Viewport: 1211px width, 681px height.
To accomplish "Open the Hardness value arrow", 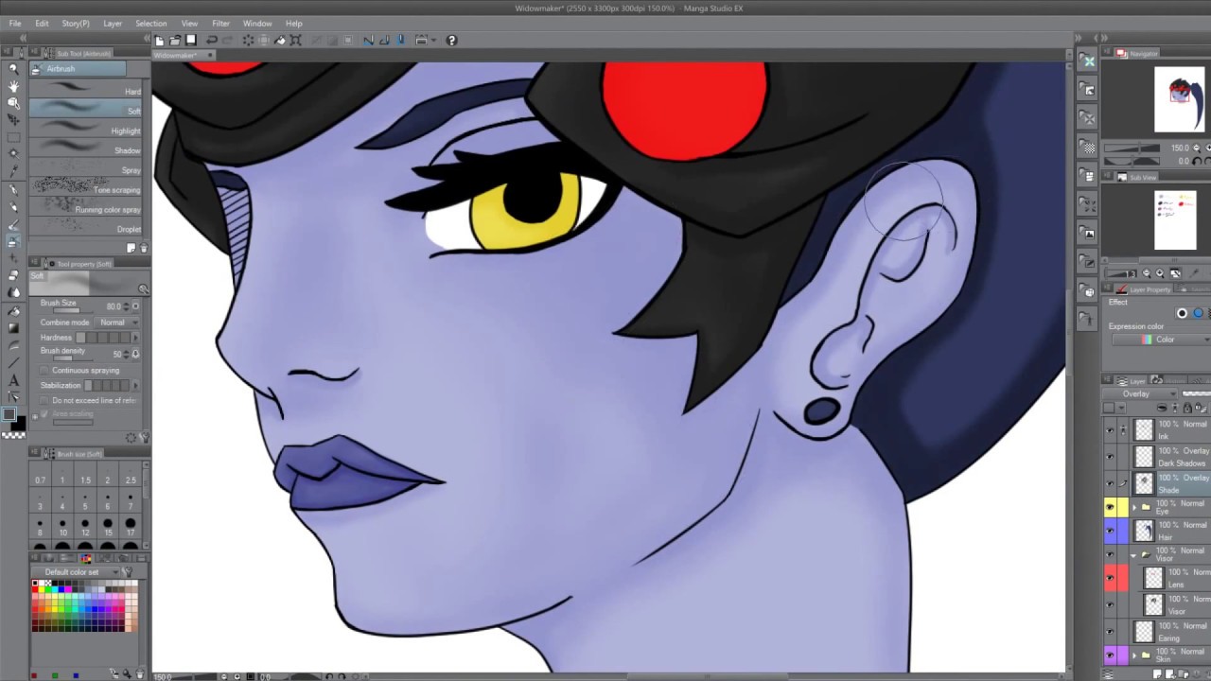I will click(135, 338).
